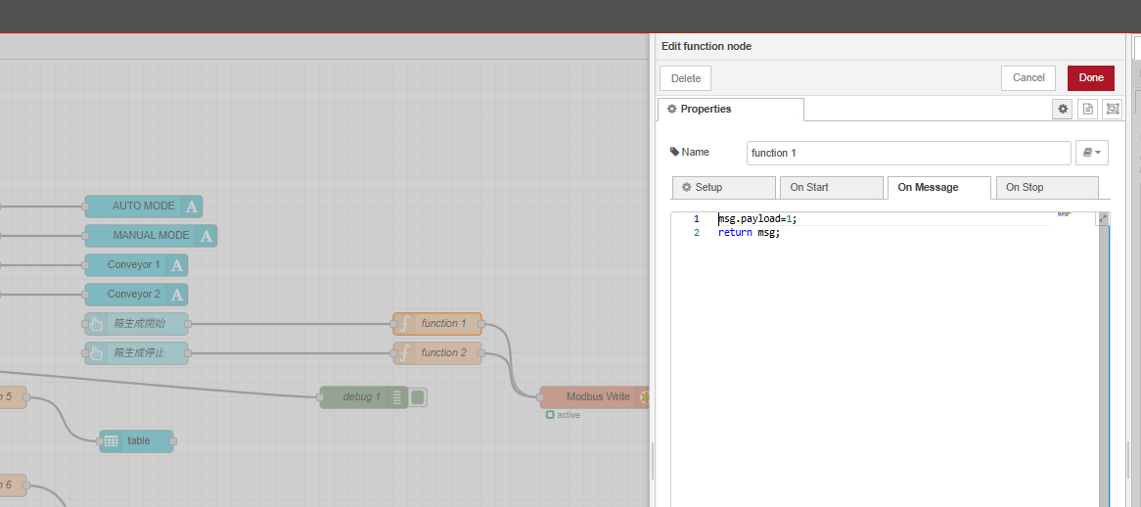
Task: Open node appearance icon tab
Action: click(x=1113, y=109)
